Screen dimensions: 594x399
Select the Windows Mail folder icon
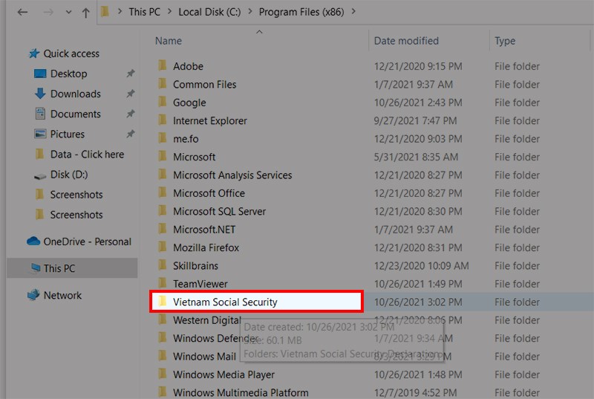tap(163, 356)
